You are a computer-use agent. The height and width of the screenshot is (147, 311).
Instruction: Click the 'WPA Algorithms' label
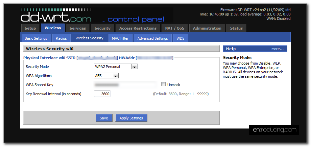pyautogui.click(x=39, y=76)
